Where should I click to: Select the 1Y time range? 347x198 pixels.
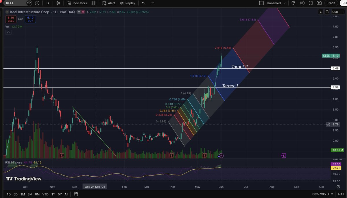point(53,194)
